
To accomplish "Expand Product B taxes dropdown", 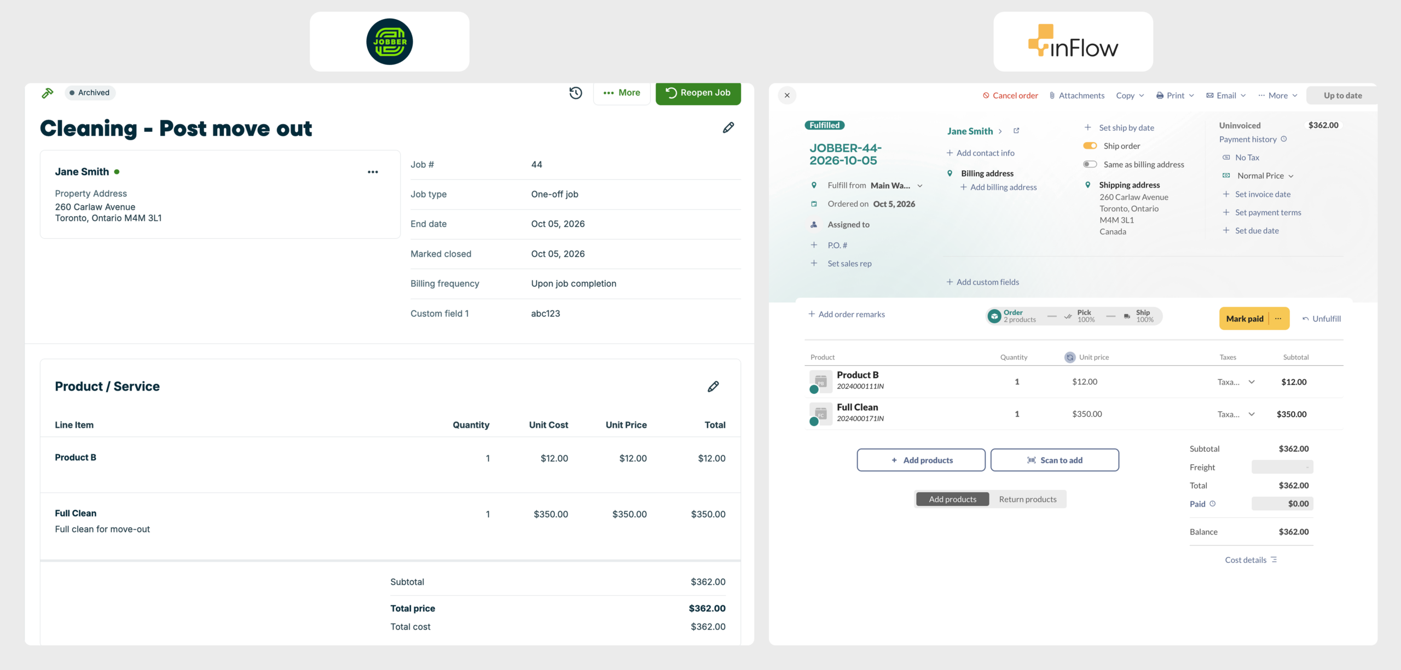I will coord(1252,382).
